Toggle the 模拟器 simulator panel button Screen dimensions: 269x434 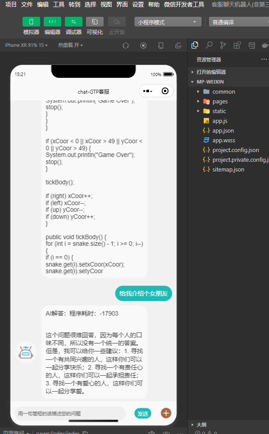31,22
